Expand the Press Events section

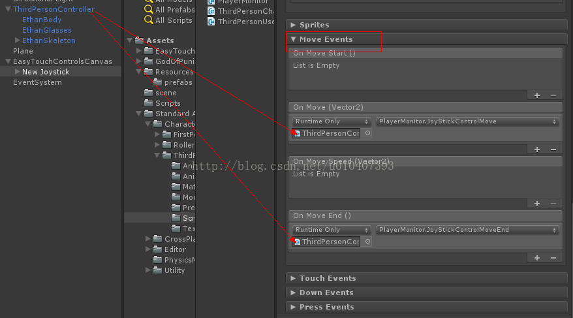coord(293,307)
